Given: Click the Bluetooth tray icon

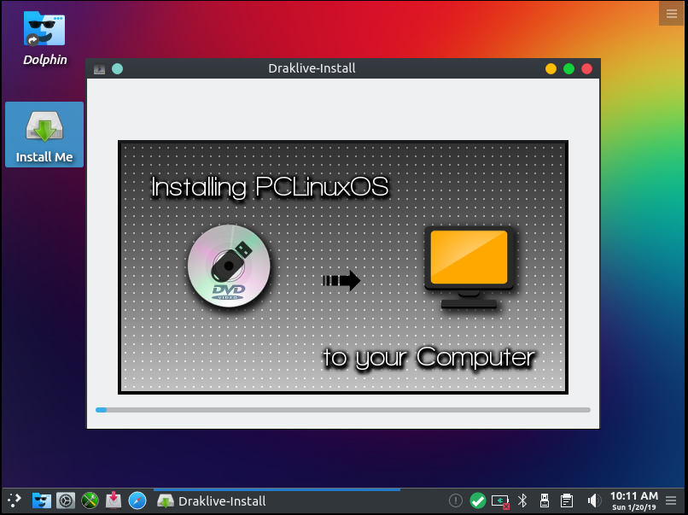Looking at the screenshot, I should click(523, 500).
